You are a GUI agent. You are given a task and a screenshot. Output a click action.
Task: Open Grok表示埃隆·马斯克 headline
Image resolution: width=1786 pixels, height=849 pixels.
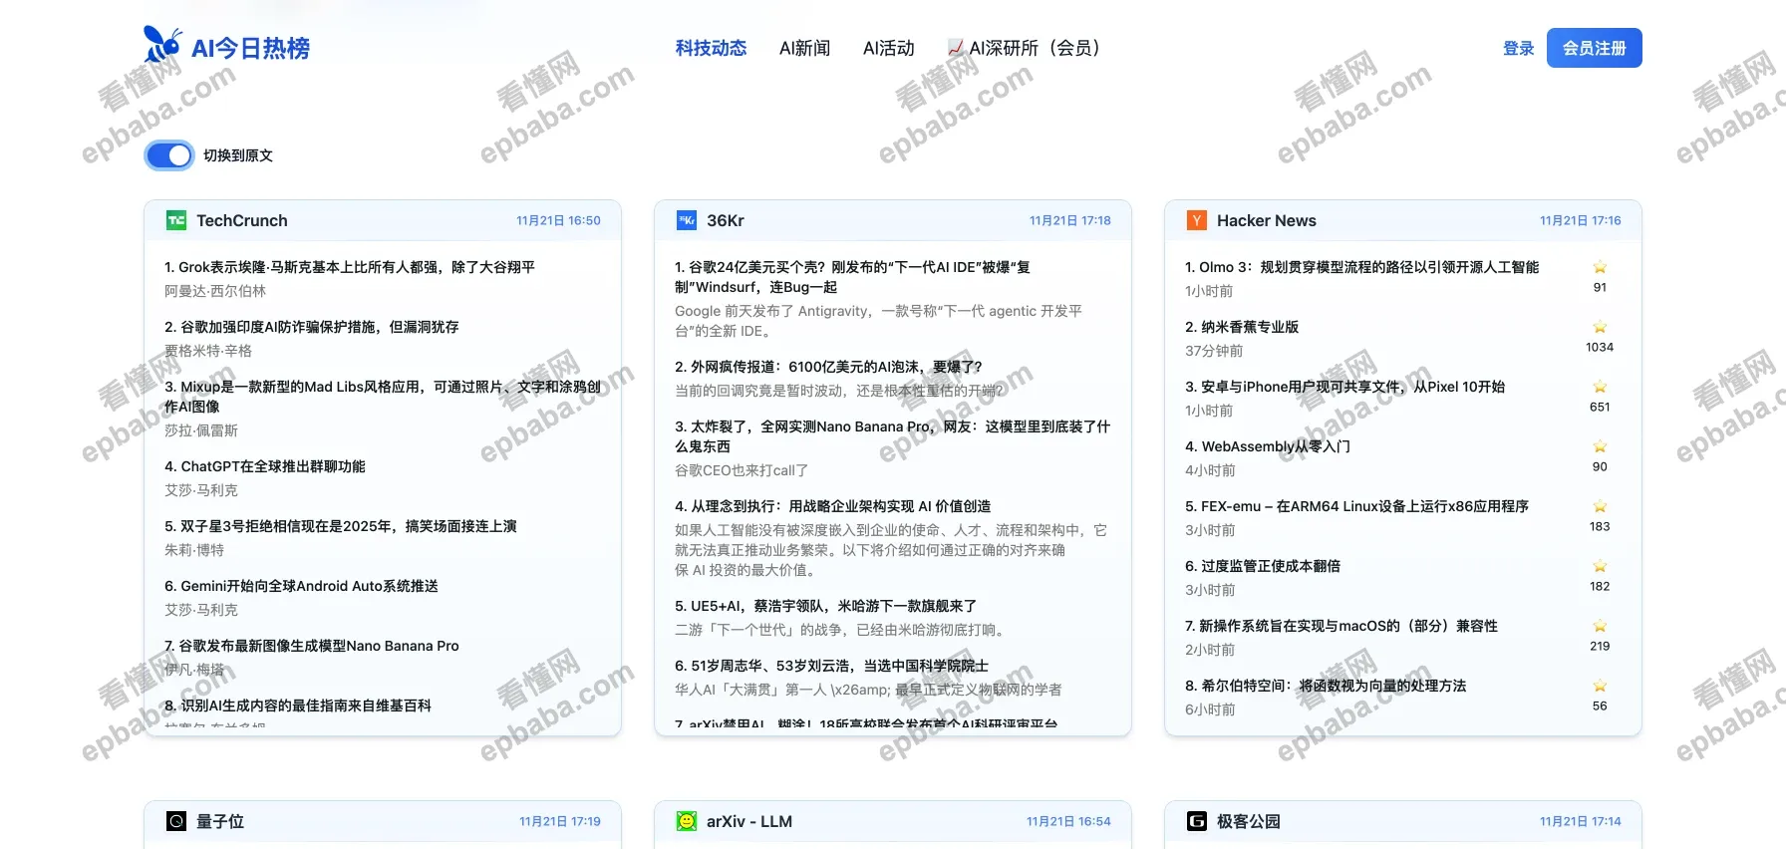click(x=350, y=267)
